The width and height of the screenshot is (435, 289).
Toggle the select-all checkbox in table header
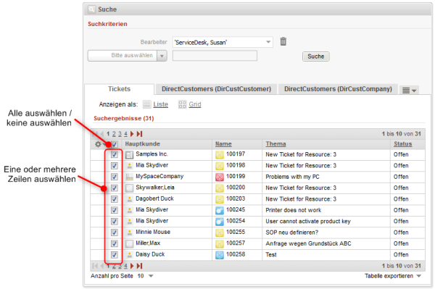pyautogui.click(x=115, y=144)
